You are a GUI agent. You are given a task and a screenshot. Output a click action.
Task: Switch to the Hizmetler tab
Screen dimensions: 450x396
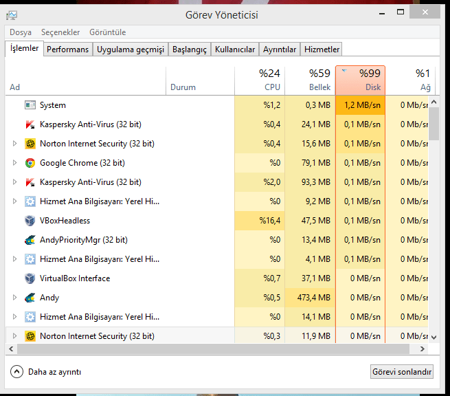pyautogui.click(x=322, y=49)
